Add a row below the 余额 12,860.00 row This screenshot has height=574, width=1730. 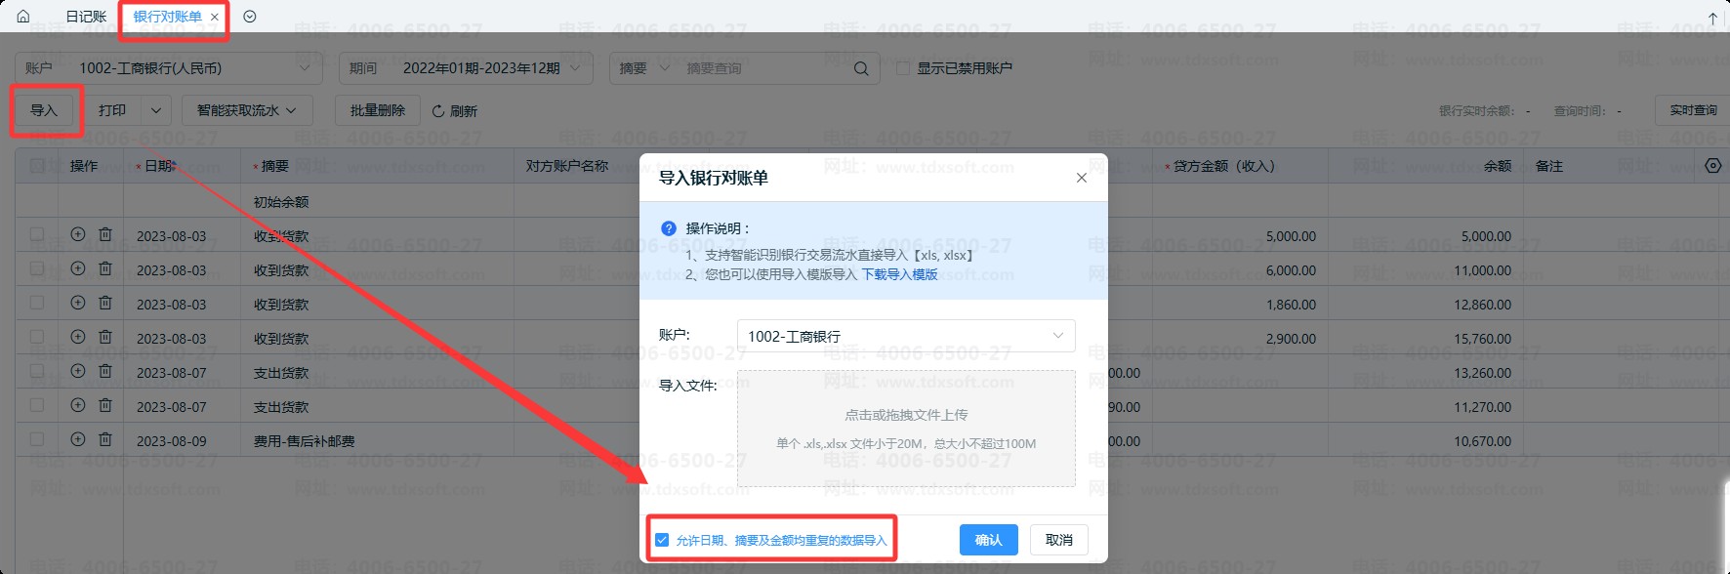pos(78,303)
